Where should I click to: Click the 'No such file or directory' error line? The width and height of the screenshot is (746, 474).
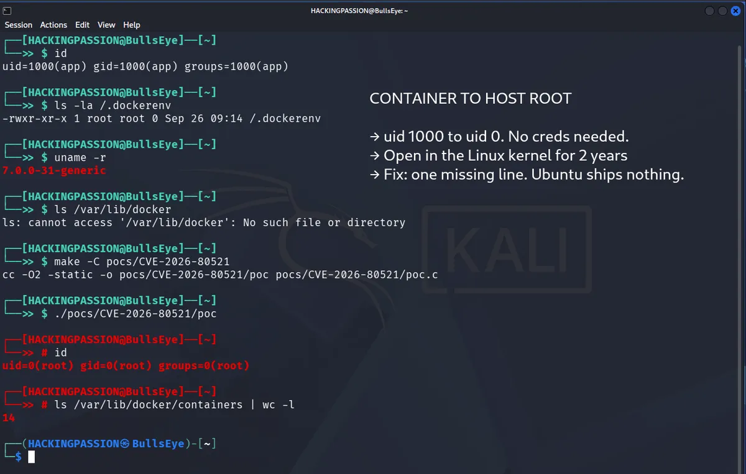coord(204,222)
